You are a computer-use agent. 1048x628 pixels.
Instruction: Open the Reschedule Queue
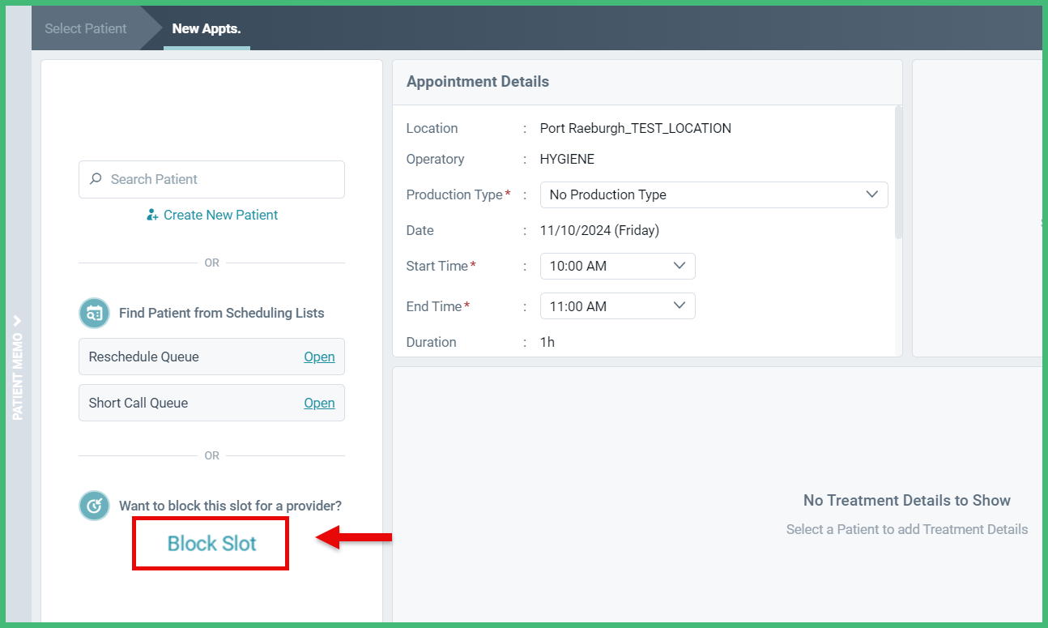(319, 357)
